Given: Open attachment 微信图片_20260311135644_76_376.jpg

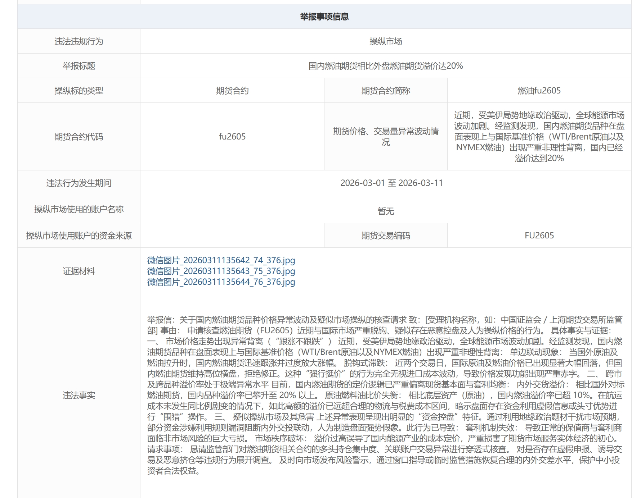Looking at the screenshot, I should [221, 282].
